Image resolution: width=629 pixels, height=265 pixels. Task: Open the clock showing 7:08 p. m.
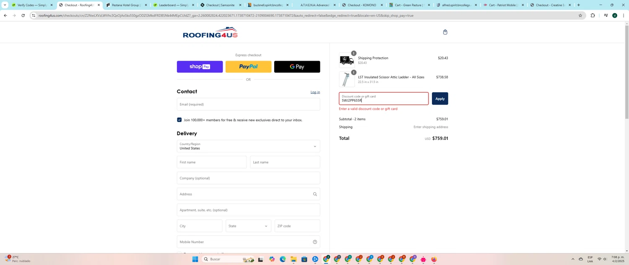tap(617, 259)
